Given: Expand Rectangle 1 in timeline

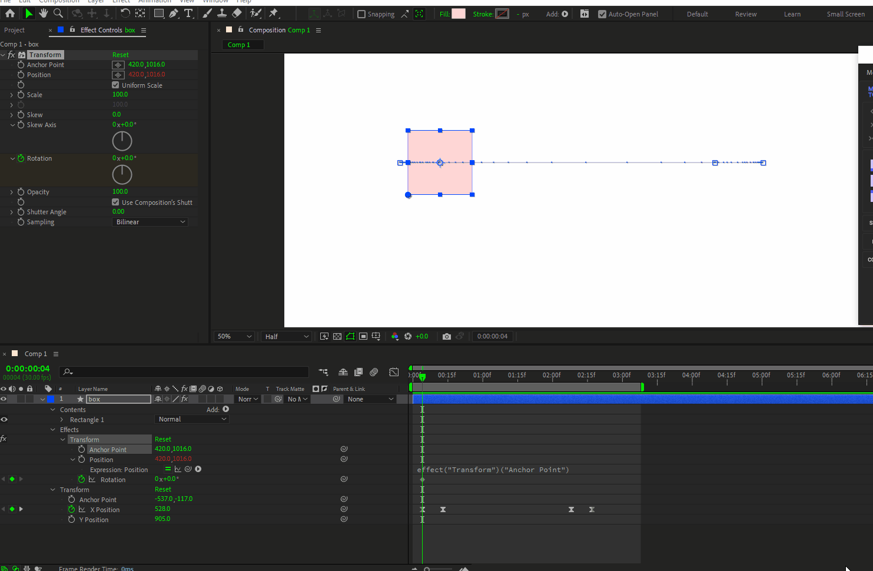Looking at the screenshot, I should click(x=62, y=420).
